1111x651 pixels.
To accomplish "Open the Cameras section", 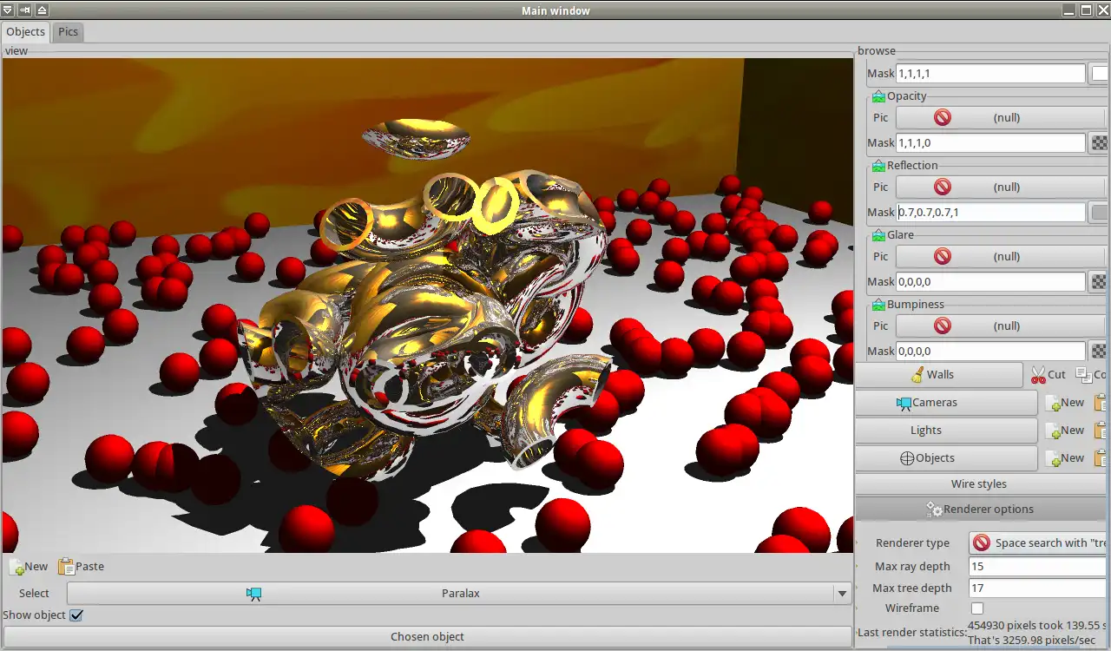I will click(x=946, y=403).
